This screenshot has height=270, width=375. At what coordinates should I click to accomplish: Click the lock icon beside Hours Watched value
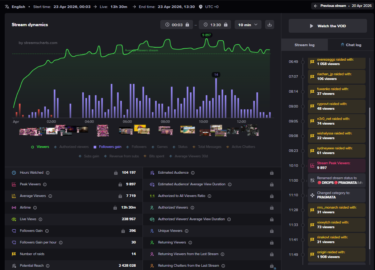pyautogui.click(x=116, y=173)
